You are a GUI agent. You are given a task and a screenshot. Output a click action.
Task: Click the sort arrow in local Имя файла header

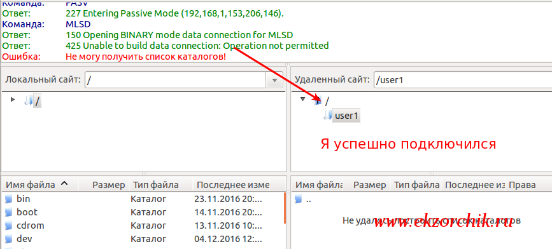click(64, 184)
